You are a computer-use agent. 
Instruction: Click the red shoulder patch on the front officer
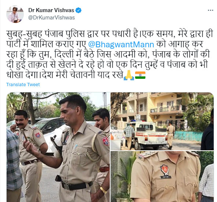click(105, 141)
